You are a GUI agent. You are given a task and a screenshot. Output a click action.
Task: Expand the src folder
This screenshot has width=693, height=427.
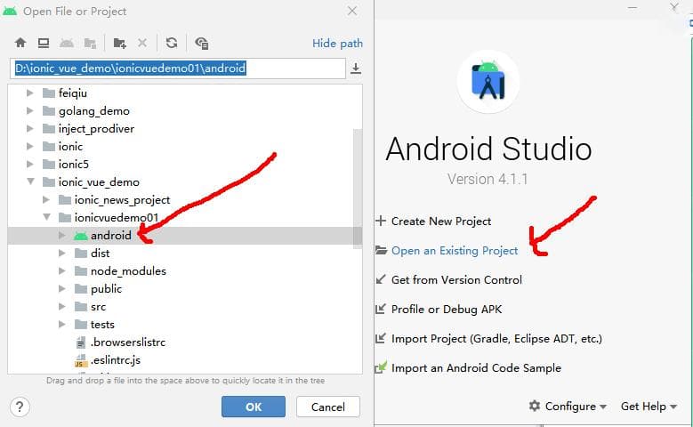[62, 306]
